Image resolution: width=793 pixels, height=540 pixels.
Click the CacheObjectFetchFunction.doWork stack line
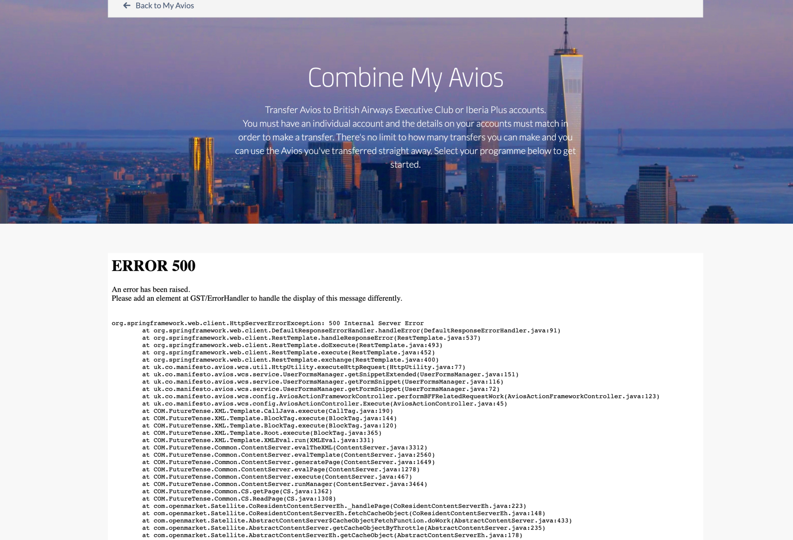tap(357, 521)
